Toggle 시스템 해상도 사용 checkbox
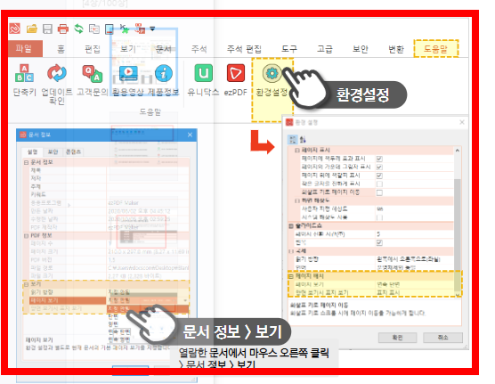The width and height of the screenshot is (495, 384). point(379,217)
